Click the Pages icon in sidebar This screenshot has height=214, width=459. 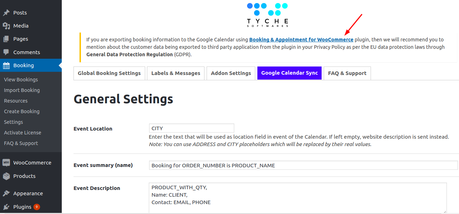click(x=6, y=39)
